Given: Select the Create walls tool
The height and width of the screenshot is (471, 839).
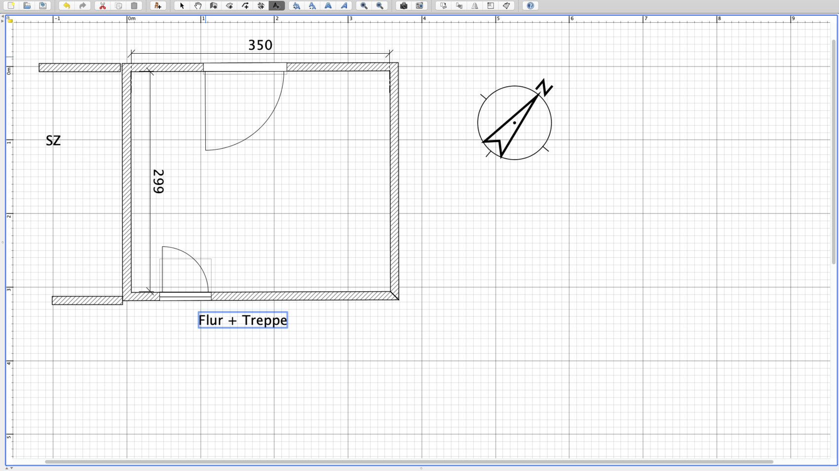Looking at the screenshot, I should point(213,6).
